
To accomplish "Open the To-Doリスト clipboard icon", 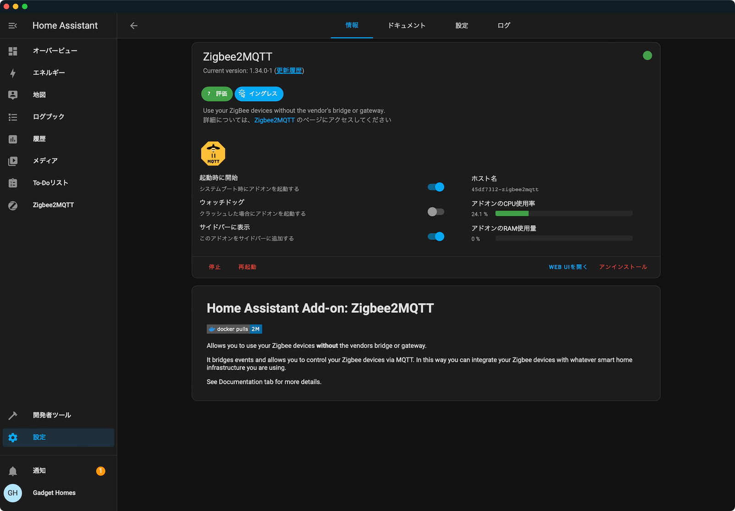I will coord(13,183).
